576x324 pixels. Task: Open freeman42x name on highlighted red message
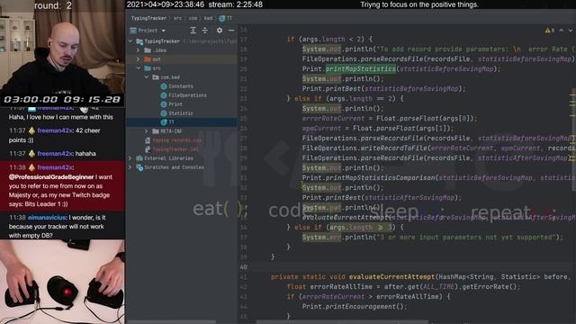click(x=55, y=167)
